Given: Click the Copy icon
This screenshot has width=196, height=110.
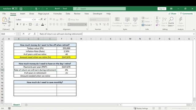Looking at the screenshot, I should coord(9,22).
